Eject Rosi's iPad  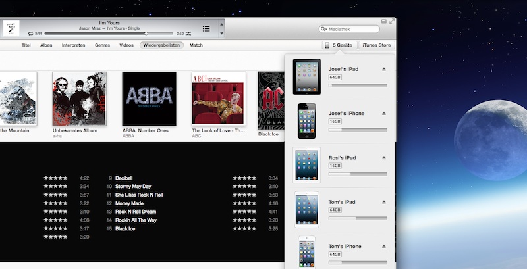[384, 158]
